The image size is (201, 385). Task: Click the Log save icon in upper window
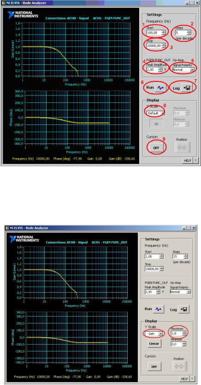click(188, 88)
